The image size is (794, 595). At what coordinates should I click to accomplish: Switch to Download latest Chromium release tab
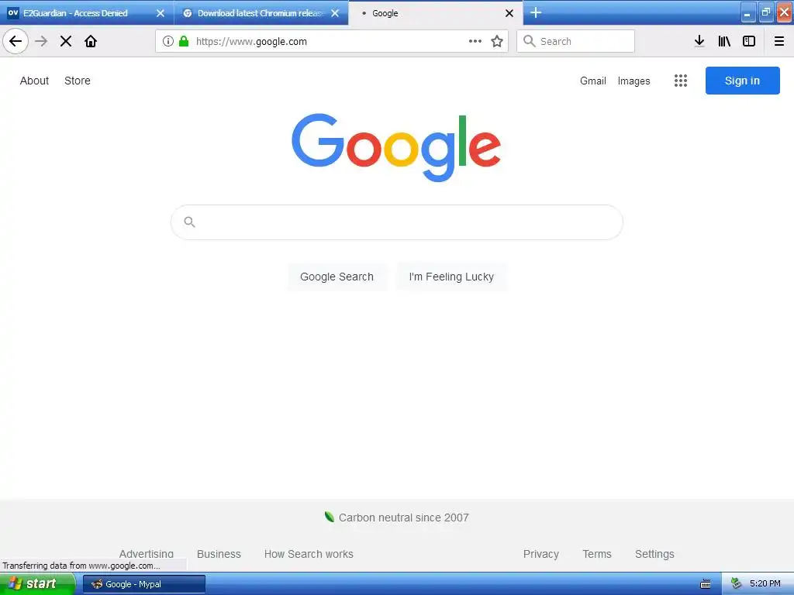pos(261,13)
